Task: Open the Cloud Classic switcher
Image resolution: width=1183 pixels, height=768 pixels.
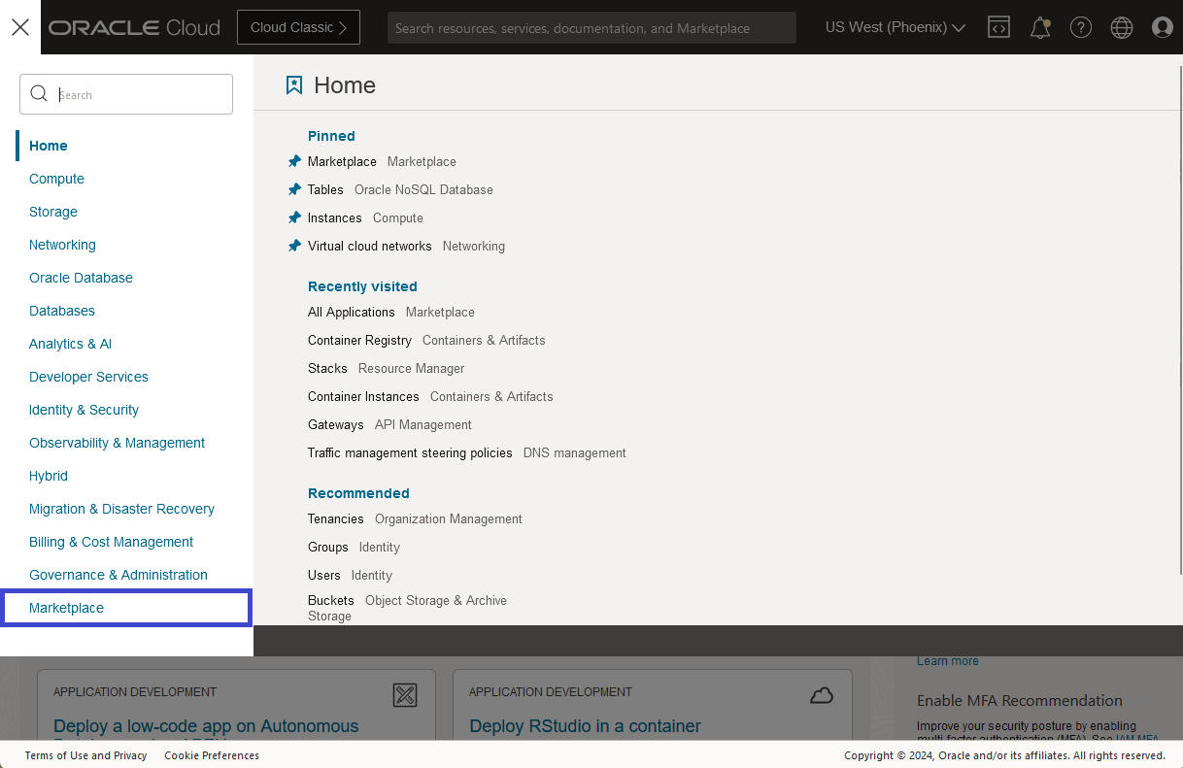Action: click(298, 27)
